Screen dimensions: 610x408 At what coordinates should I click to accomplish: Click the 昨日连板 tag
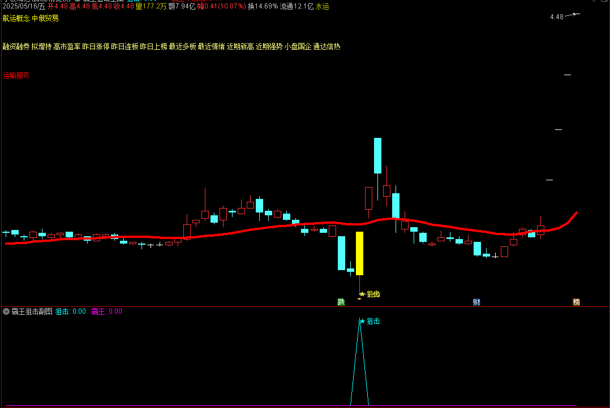pyautogui.click(x=125, y=47)
